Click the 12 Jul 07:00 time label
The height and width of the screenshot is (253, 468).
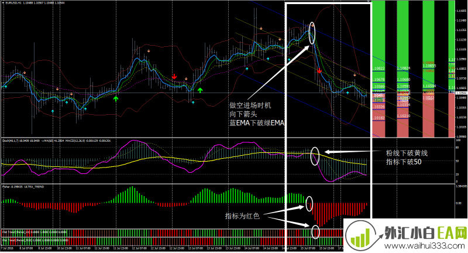(139, 248)
